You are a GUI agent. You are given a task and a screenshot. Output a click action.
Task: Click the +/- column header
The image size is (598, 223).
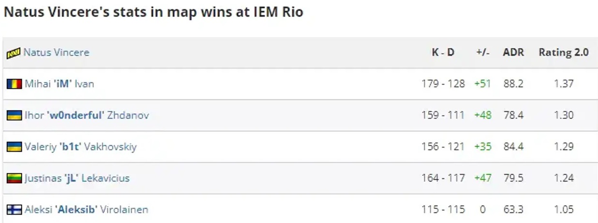(x=482, y=53)
